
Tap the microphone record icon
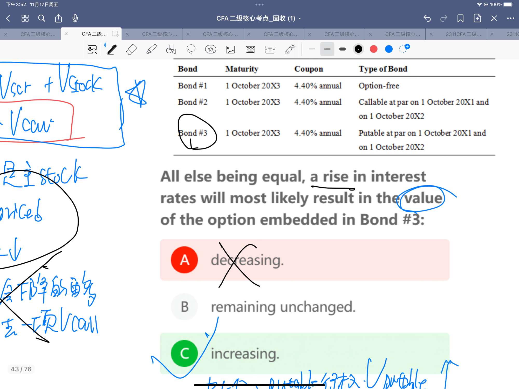75,18
